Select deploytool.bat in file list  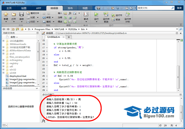coord(18,76)
